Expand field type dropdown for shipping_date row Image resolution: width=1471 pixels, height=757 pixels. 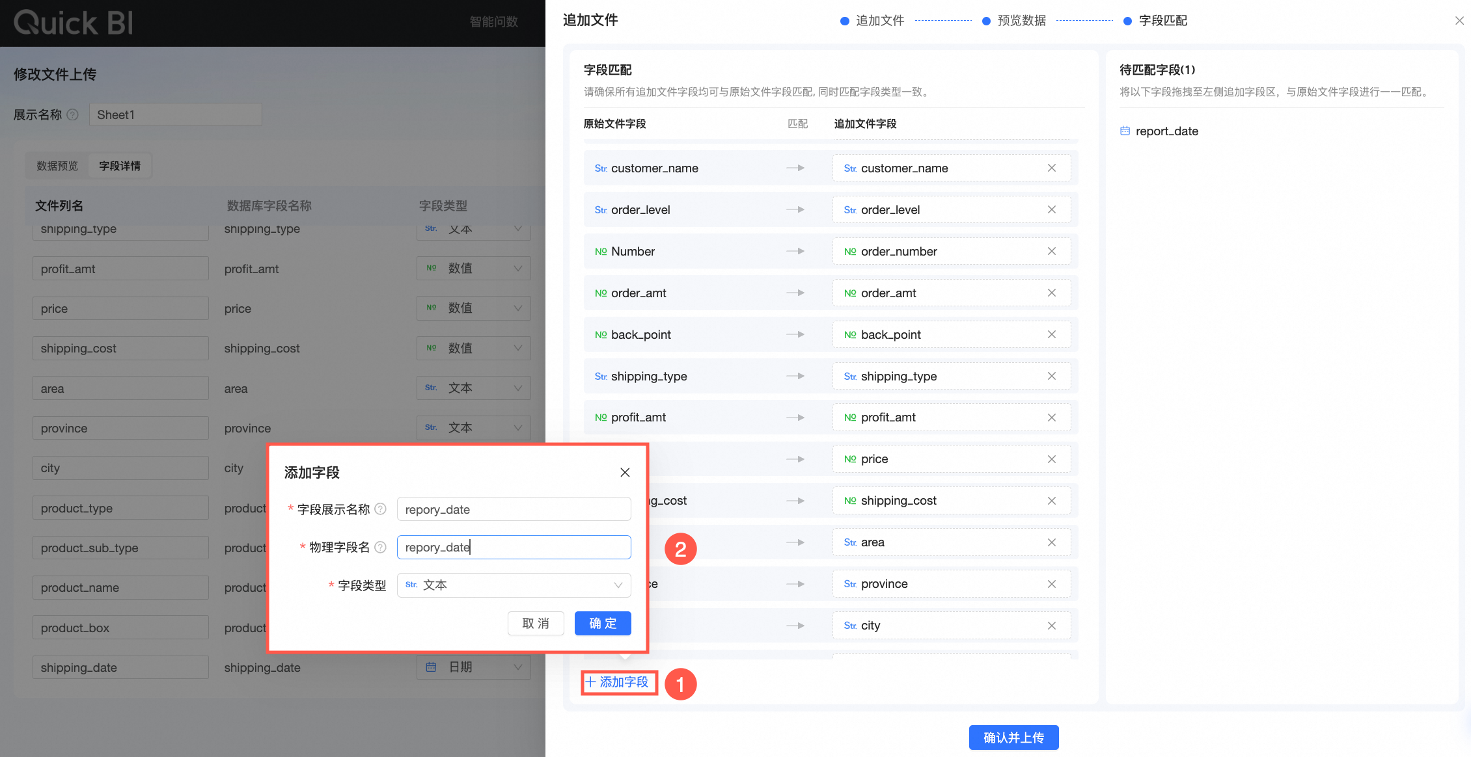point(474,667)
